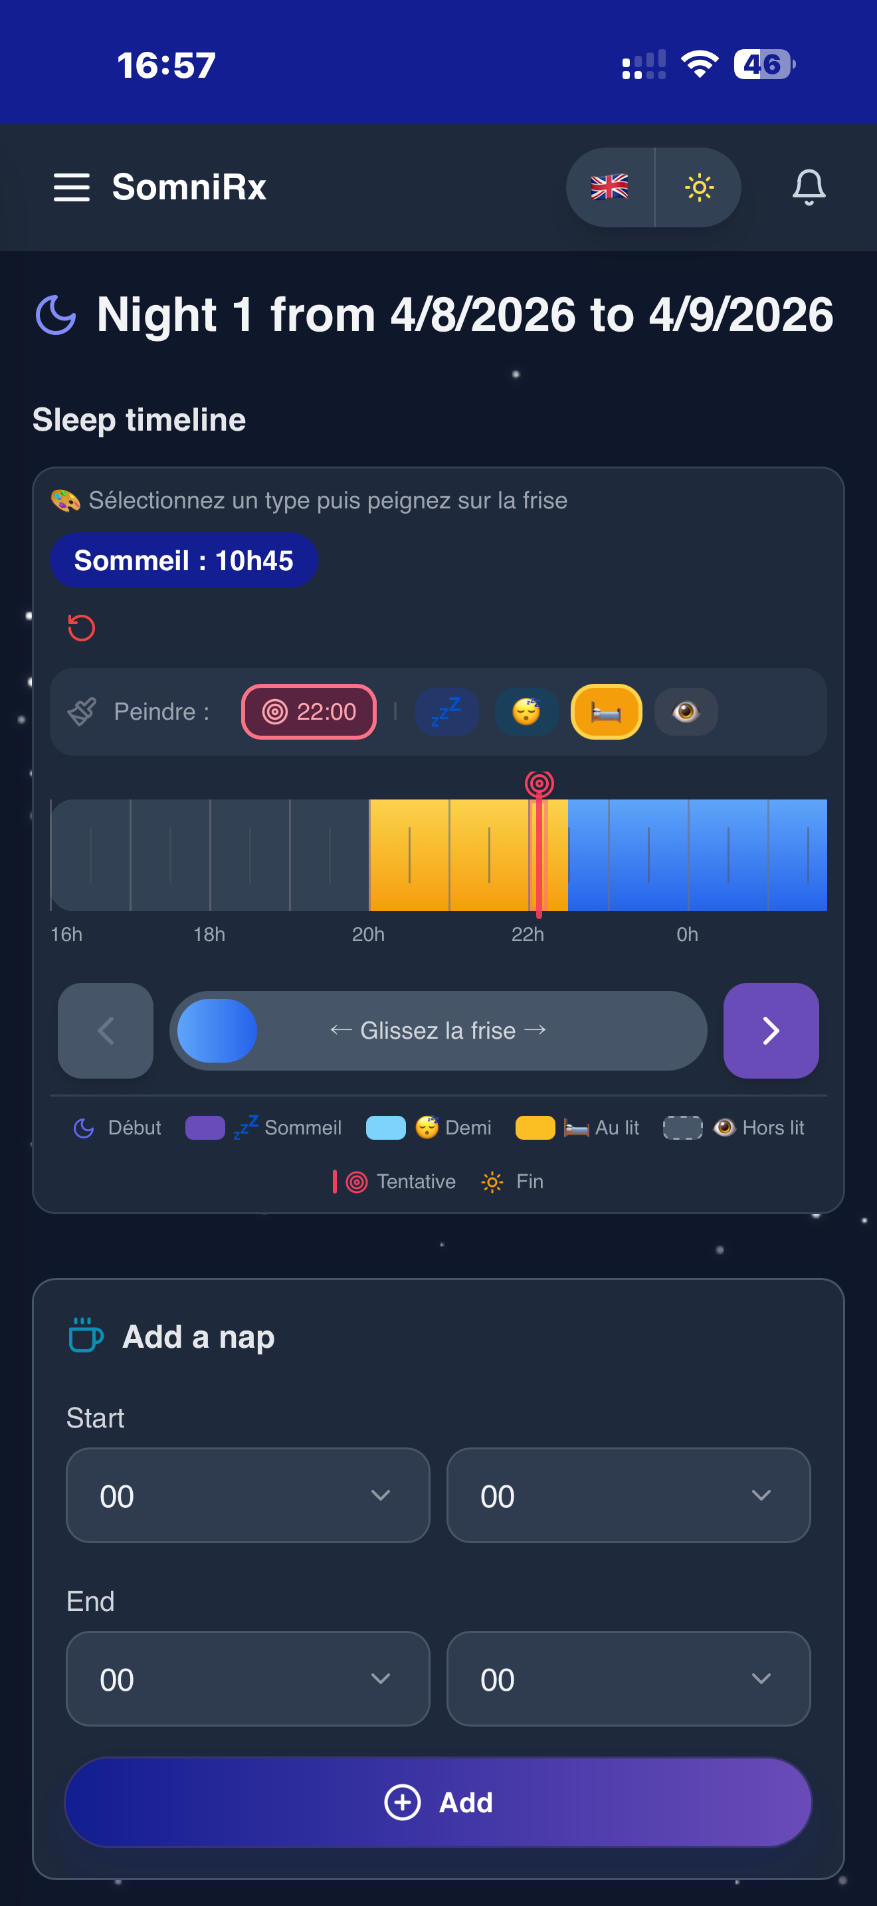Open the nap End hour dropdown
Image resolution: width=877 pixels, height=1906 pixels.
coord(248,1679)
